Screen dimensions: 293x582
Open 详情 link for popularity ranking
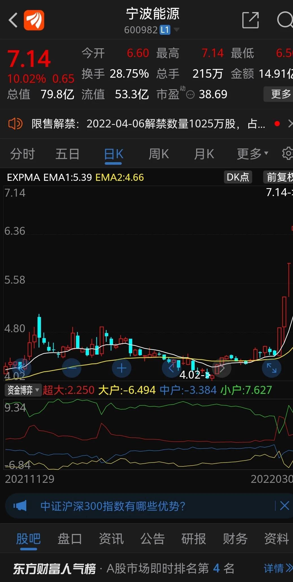point(277,568)
